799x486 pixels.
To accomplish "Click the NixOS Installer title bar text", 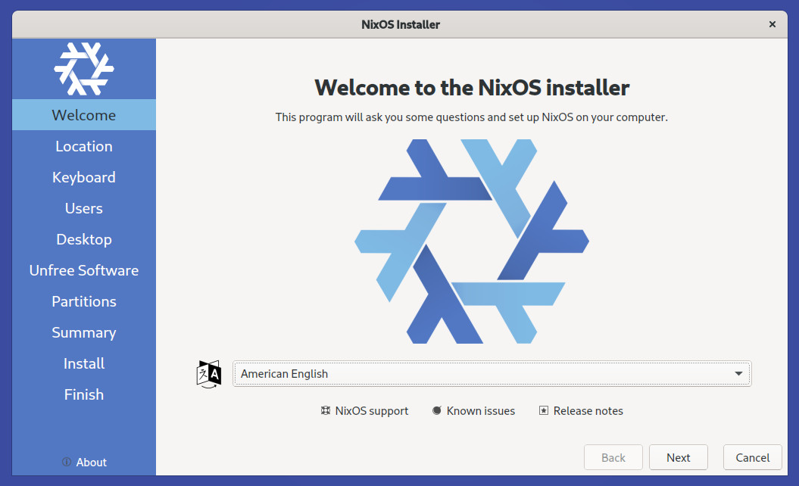I will click(x=401, y=24).
